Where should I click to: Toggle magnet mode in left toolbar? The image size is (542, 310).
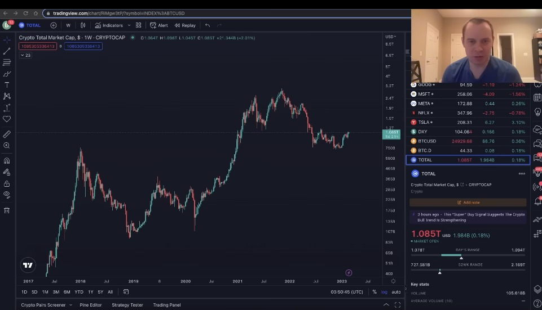(7, 161)
